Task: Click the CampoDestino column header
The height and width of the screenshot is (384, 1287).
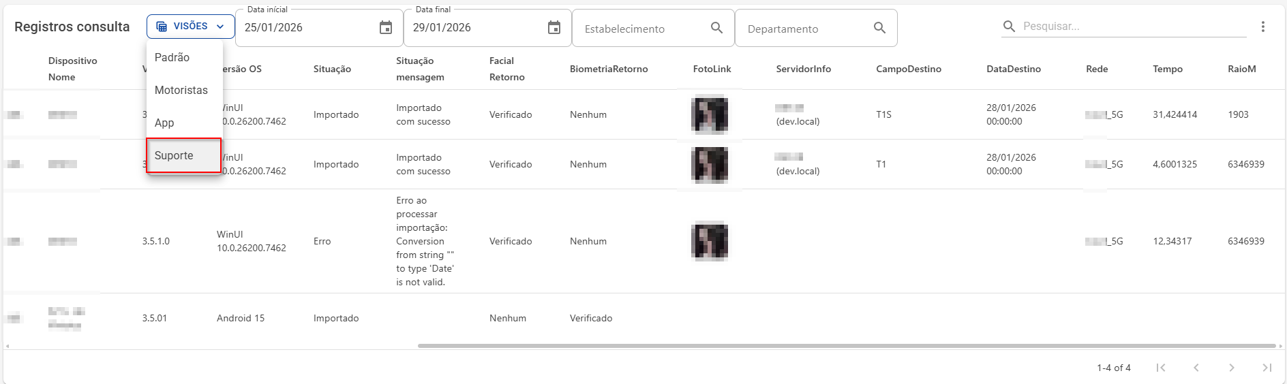Action: point(909,69)
